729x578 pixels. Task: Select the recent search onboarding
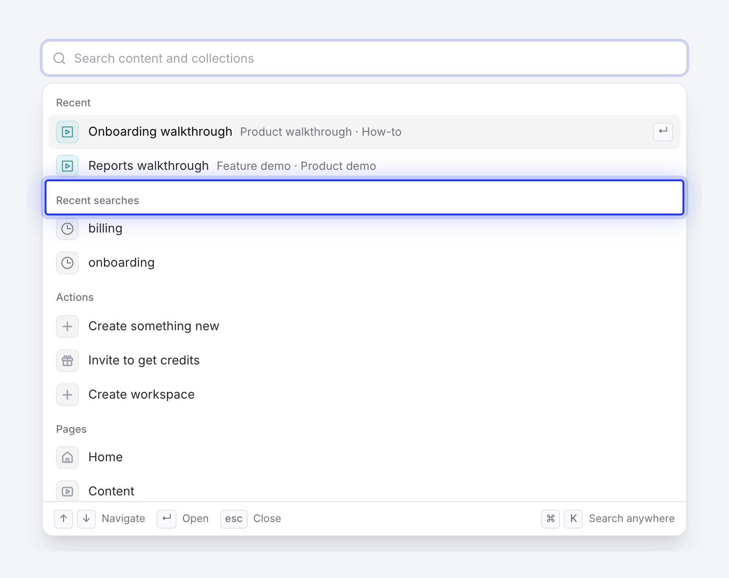364,263
